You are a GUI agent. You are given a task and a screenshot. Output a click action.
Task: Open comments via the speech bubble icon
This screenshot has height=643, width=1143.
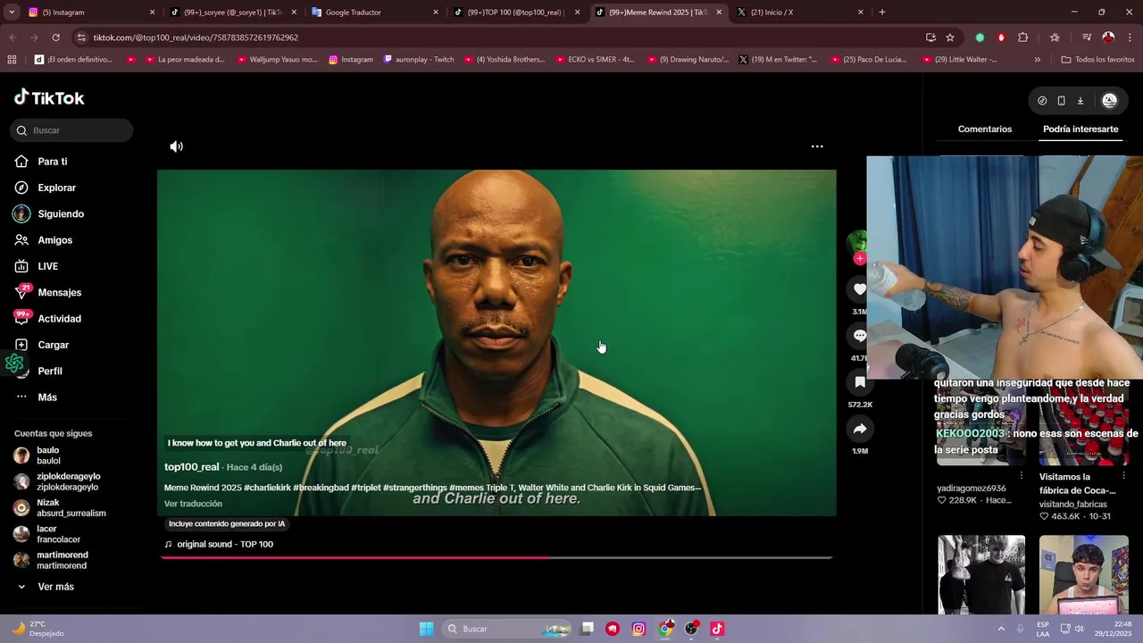click(860, 336)
